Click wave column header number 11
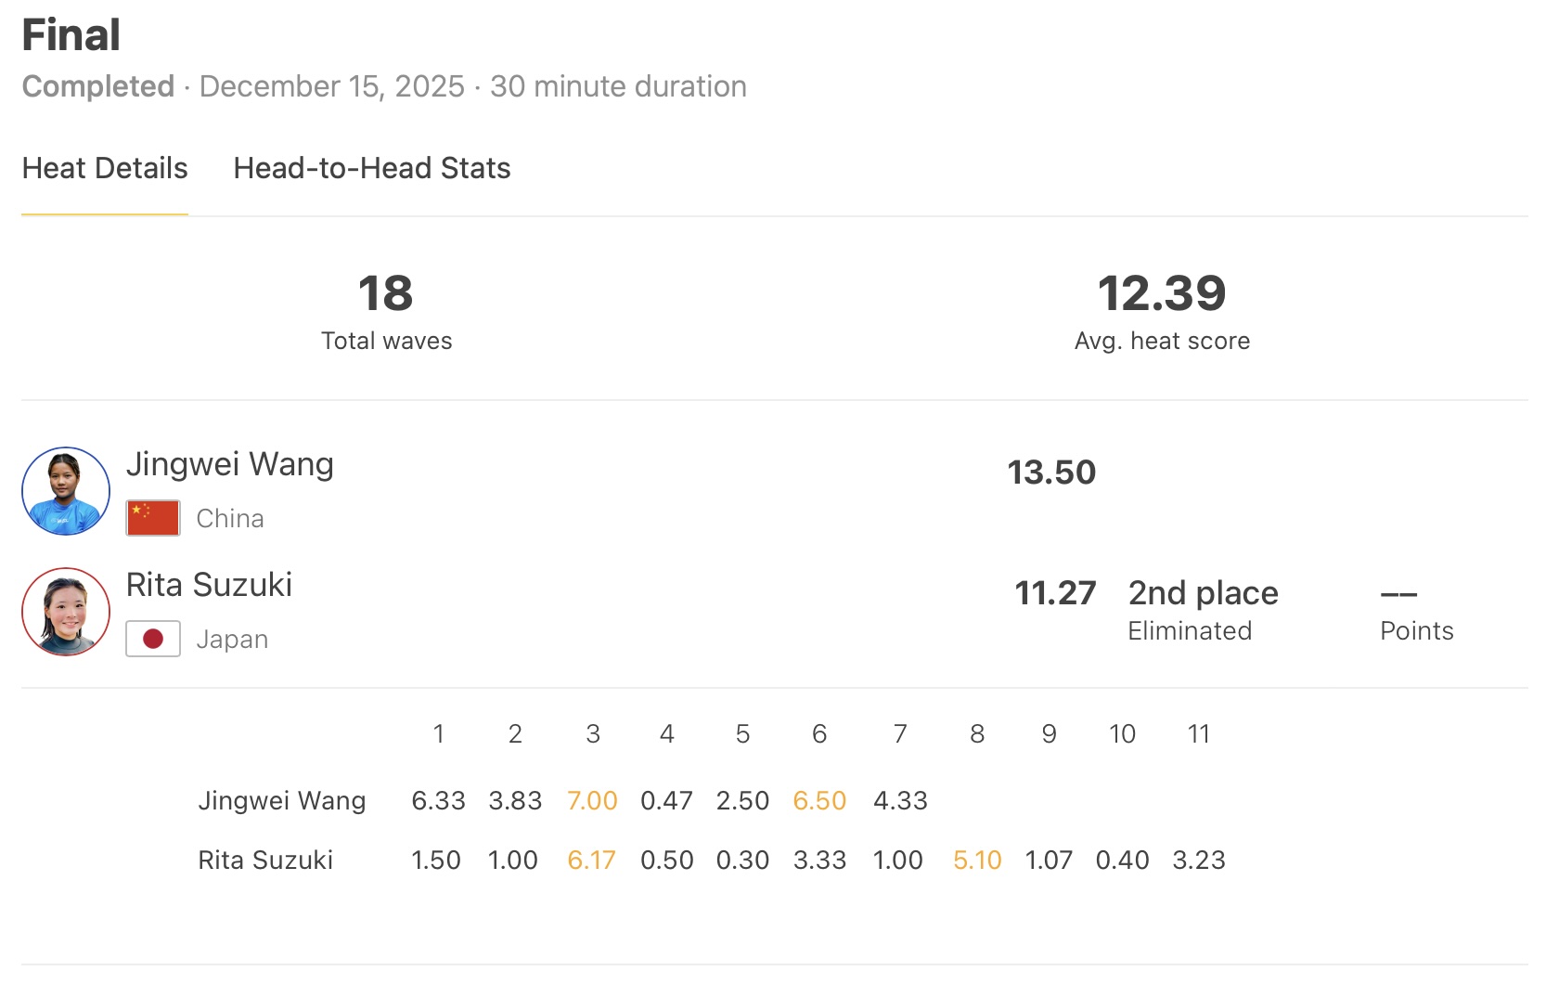The height and width of the screenshot is (984, 1546). click(1199, 734)
